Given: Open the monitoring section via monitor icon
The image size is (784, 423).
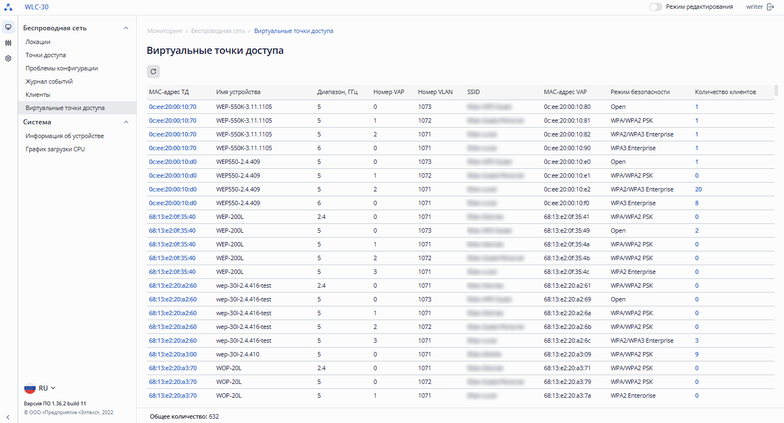Looking at the screenshot, I should click(8, 27).
